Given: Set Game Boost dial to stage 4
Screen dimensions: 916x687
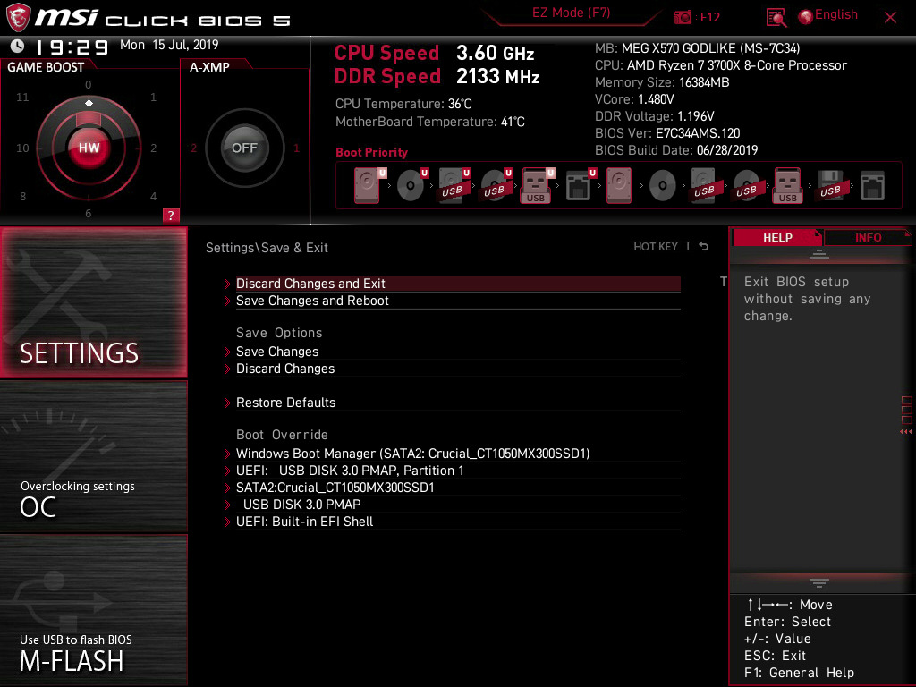Looking at the screenshot, I should [x=153, y=196].
